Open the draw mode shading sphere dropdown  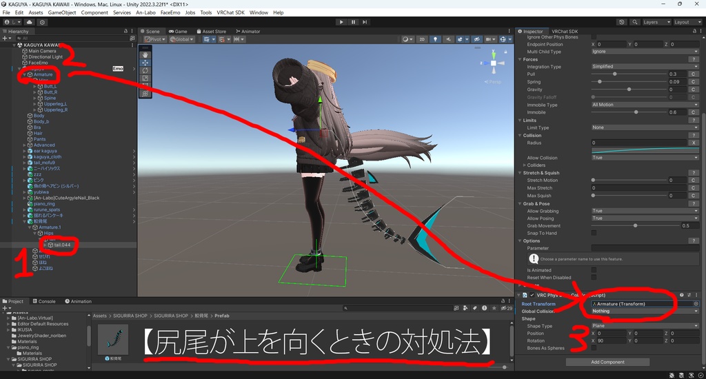pyautogui.click(x=407, y=39)
